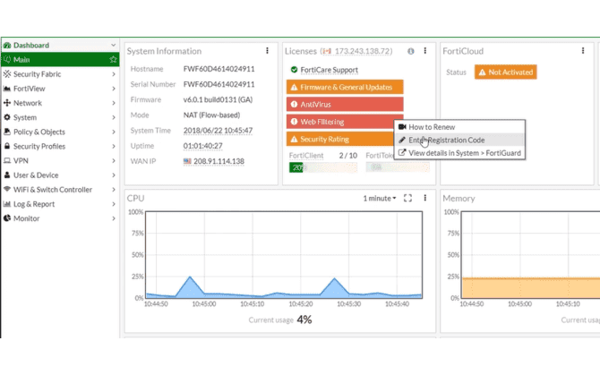Viewport: 600px width, 375px height.
Task: Expand User & Device submenu arrow
Action: 114,175
